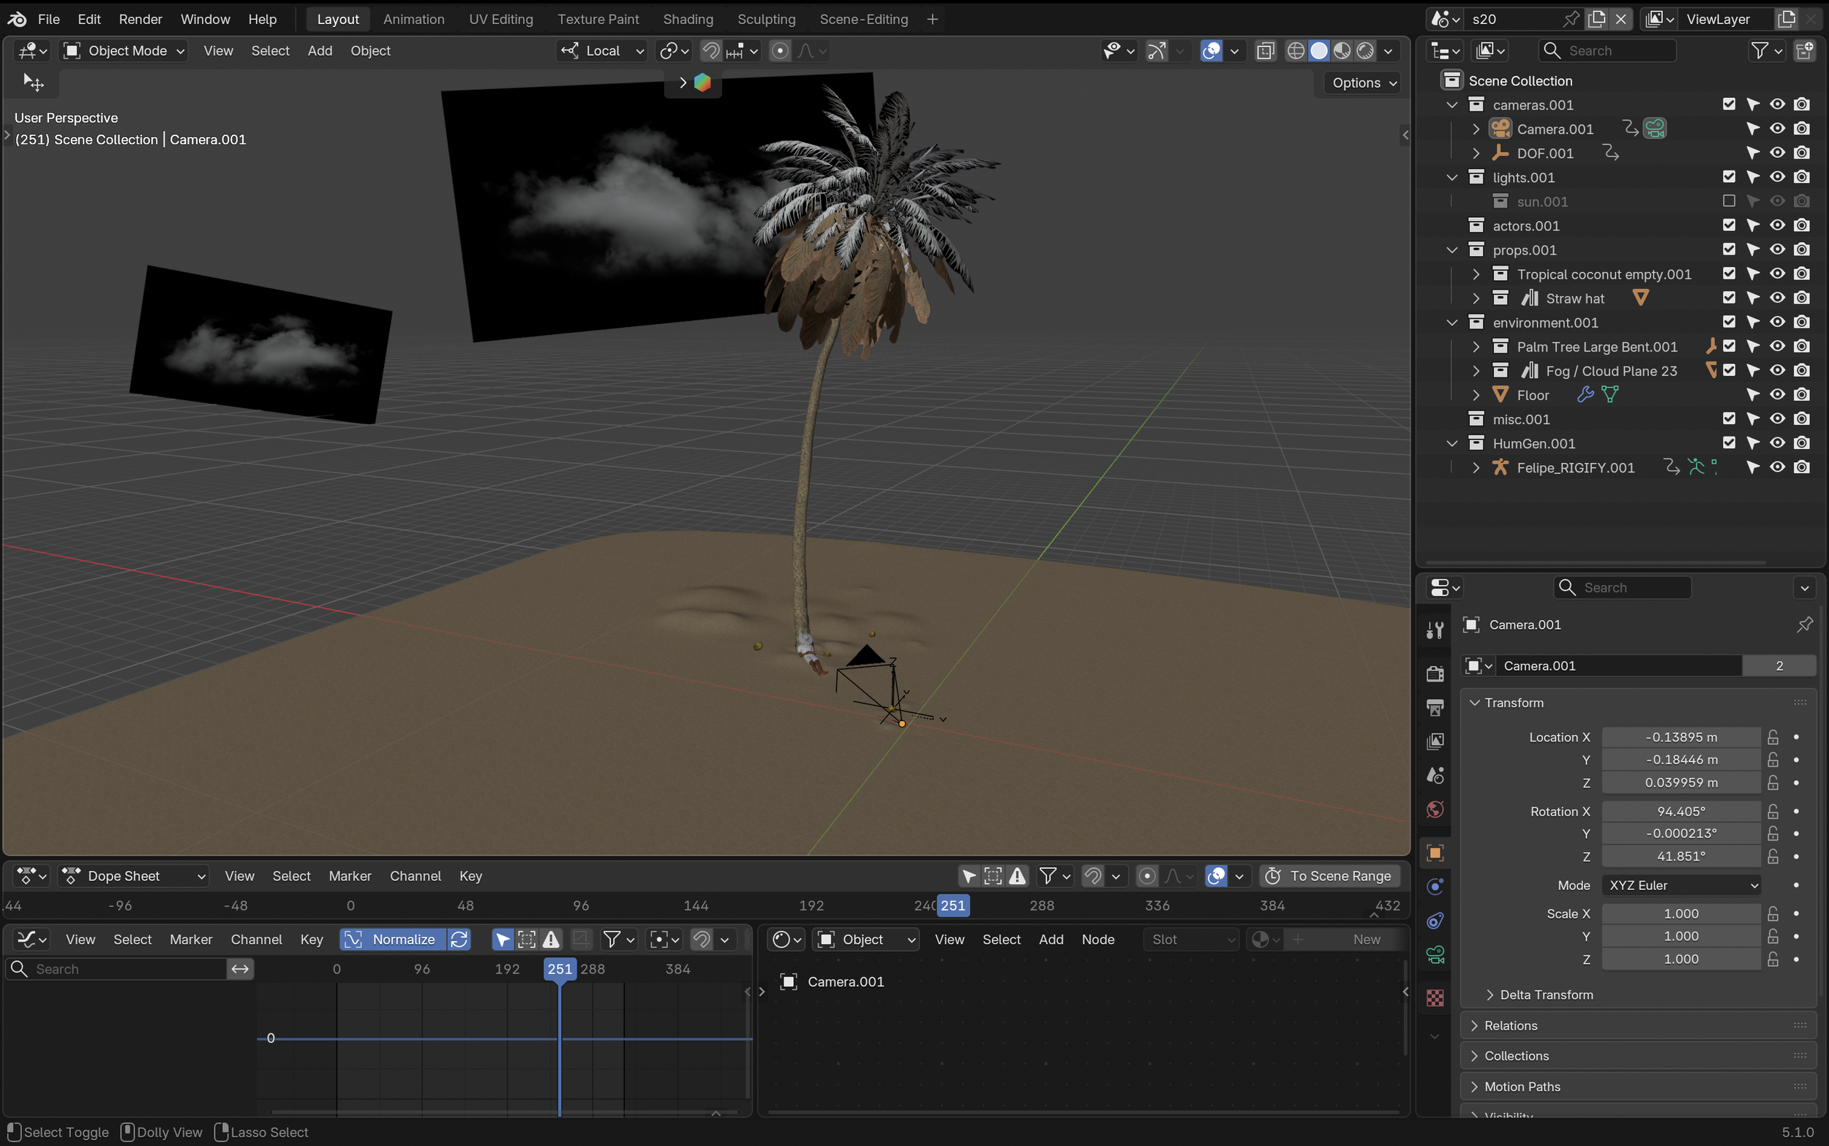
Task: Click the Dope Sheet frame 251 playhead marker
Action: point(953,905)
